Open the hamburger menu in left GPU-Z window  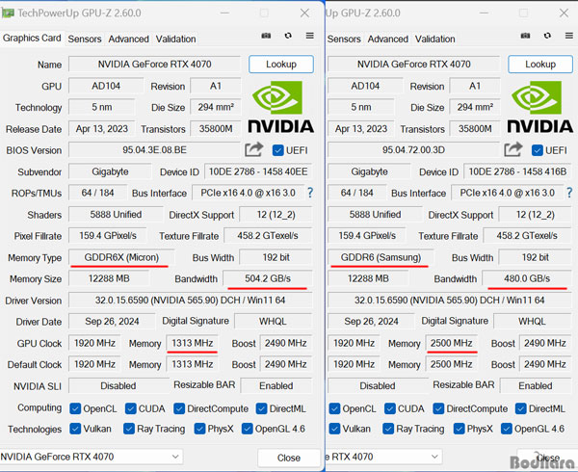point(310,36)
